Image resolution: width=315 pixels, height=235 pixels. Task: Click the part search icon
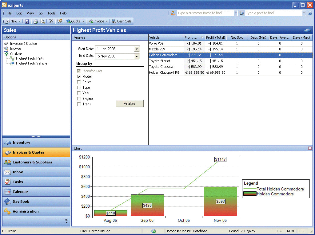[241, 13]
